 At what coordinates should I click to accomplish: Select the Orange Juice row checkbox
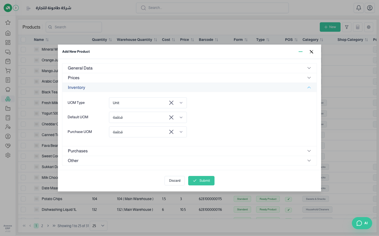tap(23, 60)
